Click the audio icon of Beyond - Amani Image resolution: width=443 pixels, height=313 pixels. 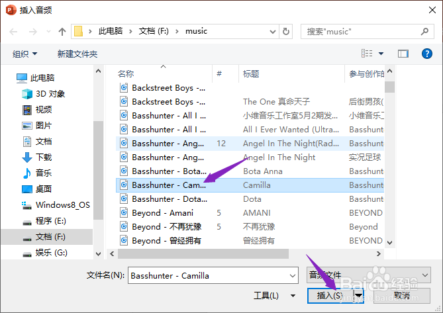pyautogui.click(x=124, y=212)
